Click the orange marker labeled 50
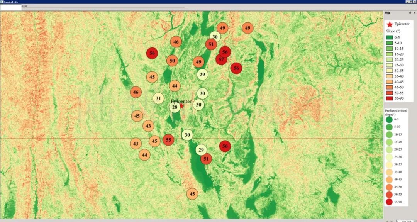This screenshot has height=222, width=417. click(172, 61)
